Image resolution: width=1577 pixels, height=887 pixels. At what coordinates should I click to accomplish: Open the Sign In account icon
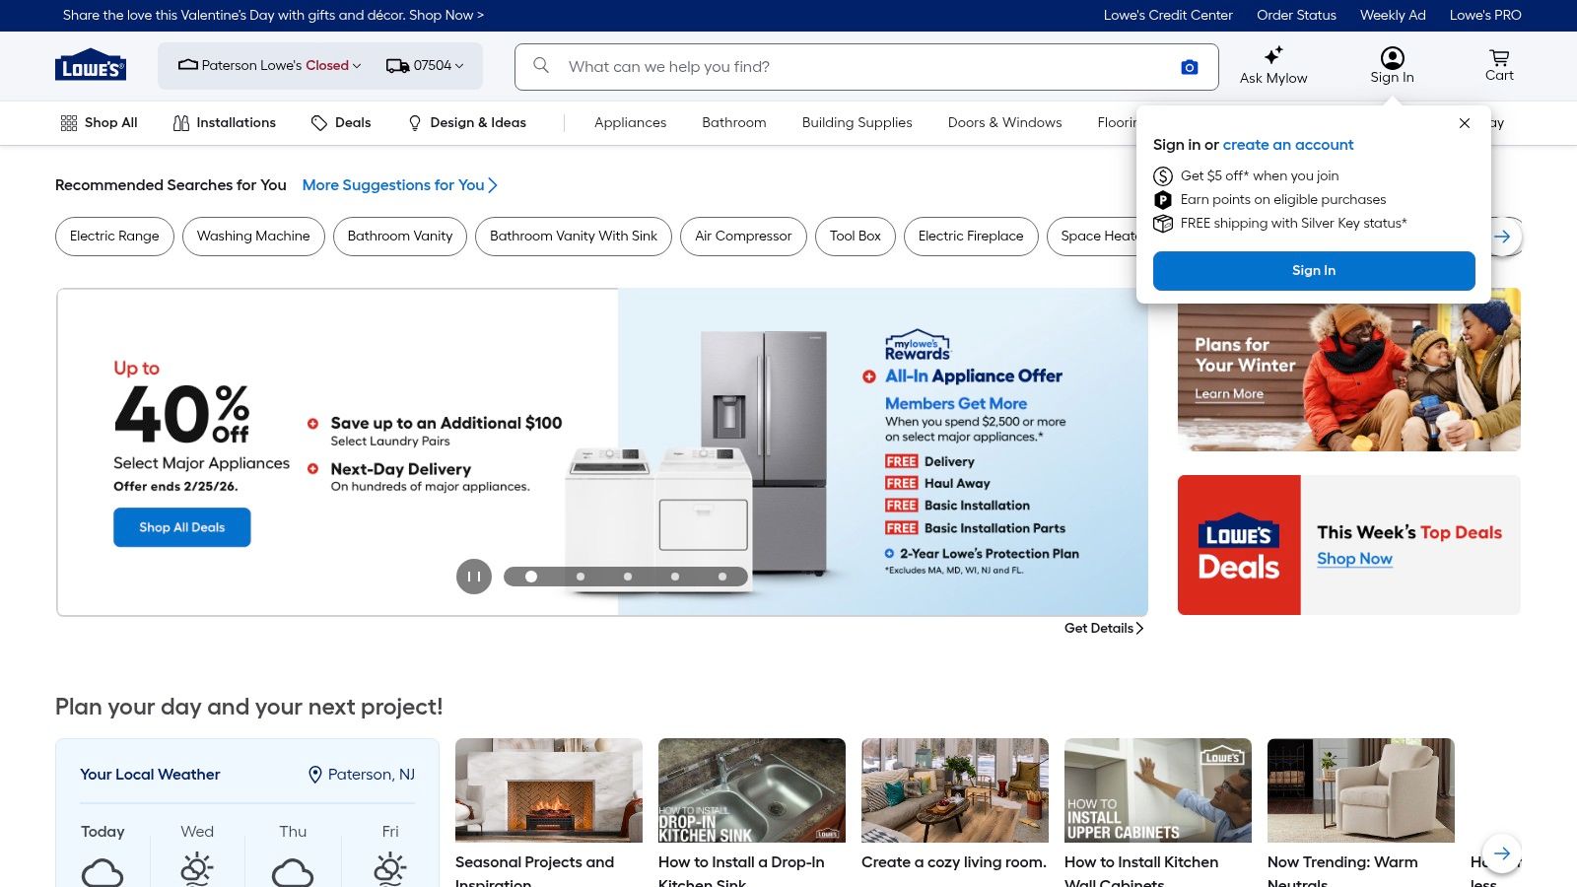coord(1392,57)
